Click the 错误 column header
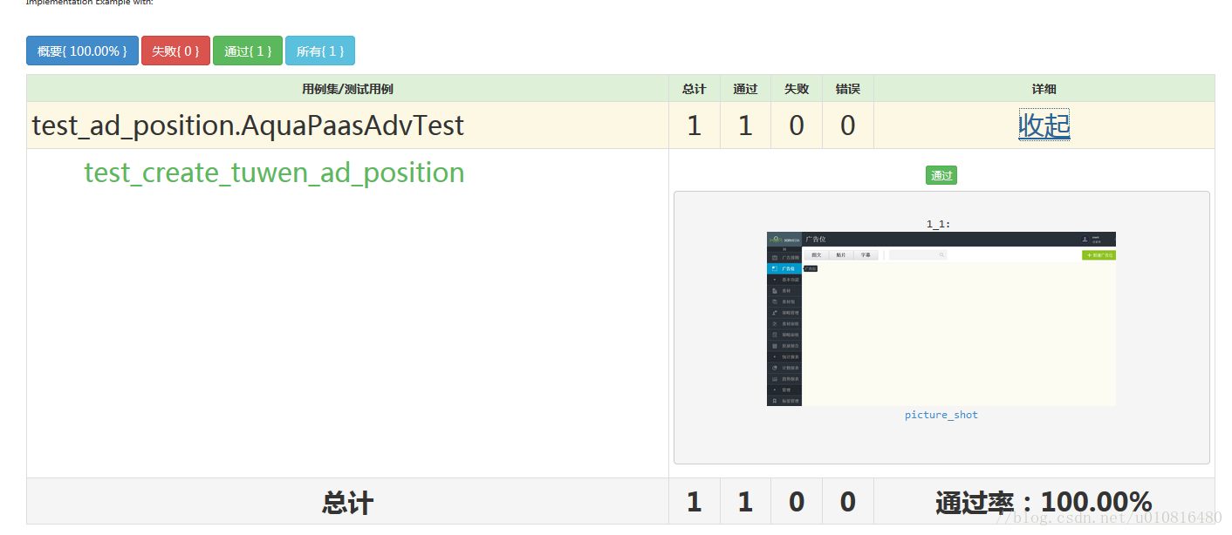The height and width of the screenshot is (535, 1232). [847, 89]
